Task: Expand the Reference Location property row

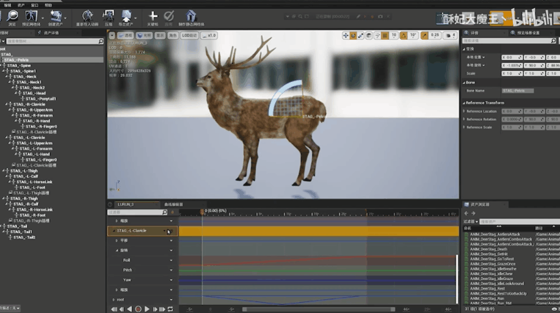Action: 464,111
